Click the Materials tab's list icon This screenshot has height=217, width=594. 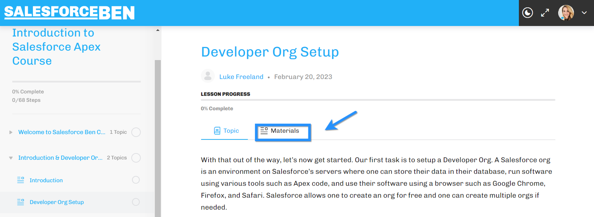(x=264, y=131)
